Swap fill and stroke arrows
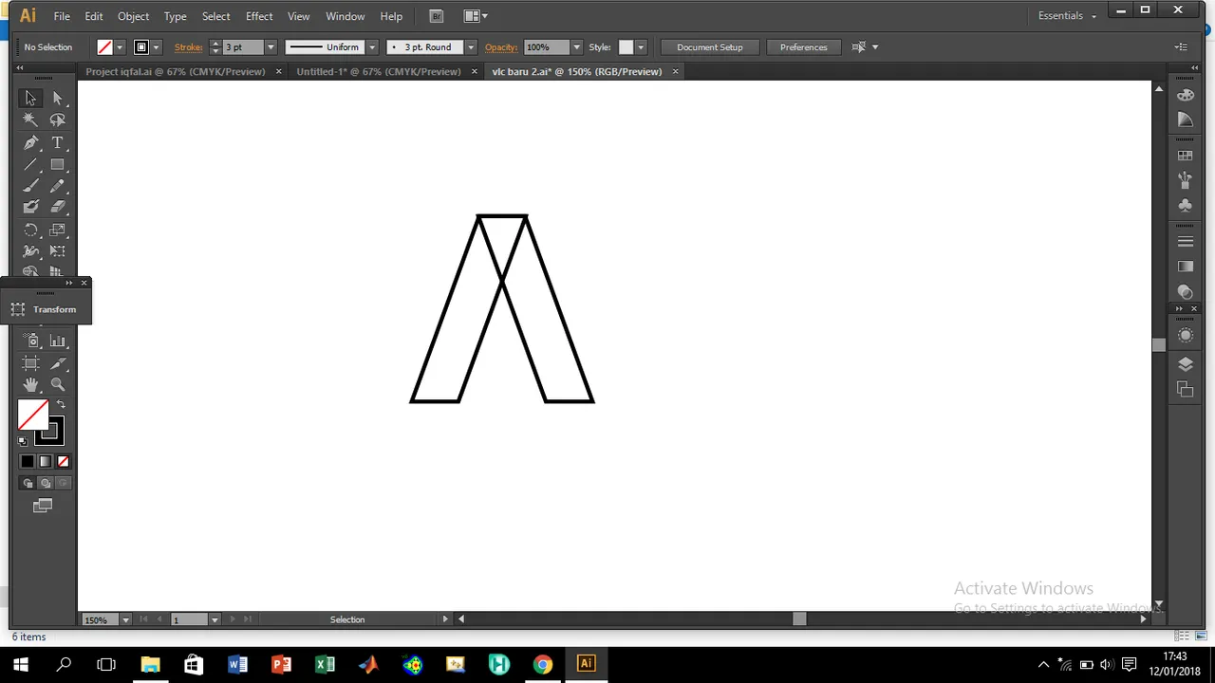 [61, 405]
